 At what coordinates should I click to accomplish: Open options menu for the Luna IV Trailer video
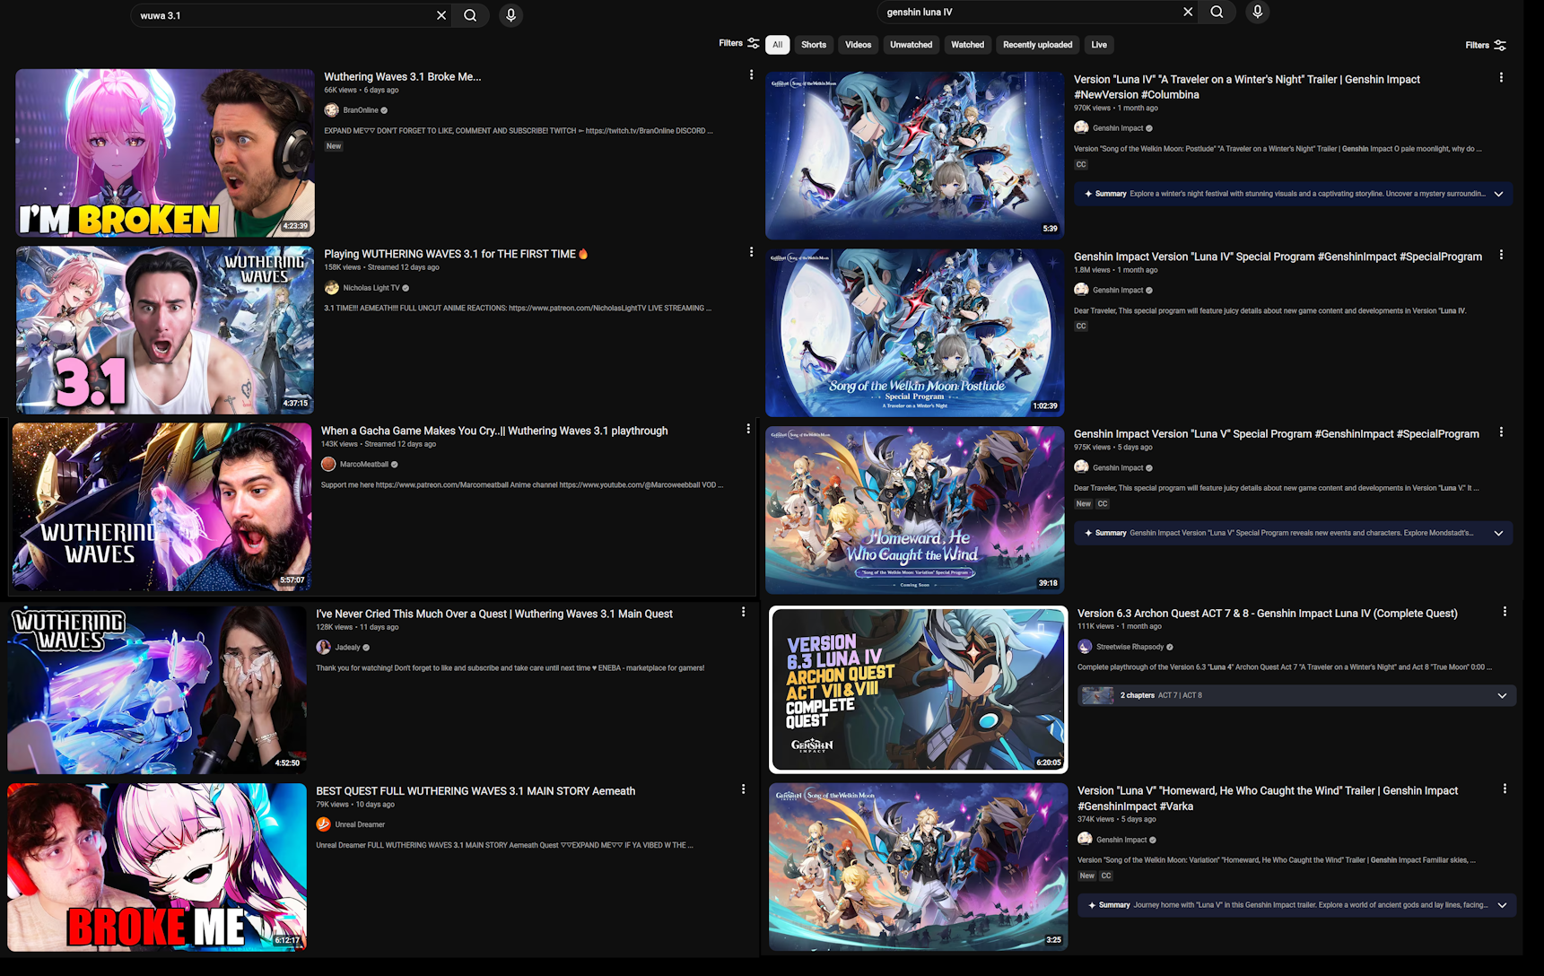point(1501,78)
